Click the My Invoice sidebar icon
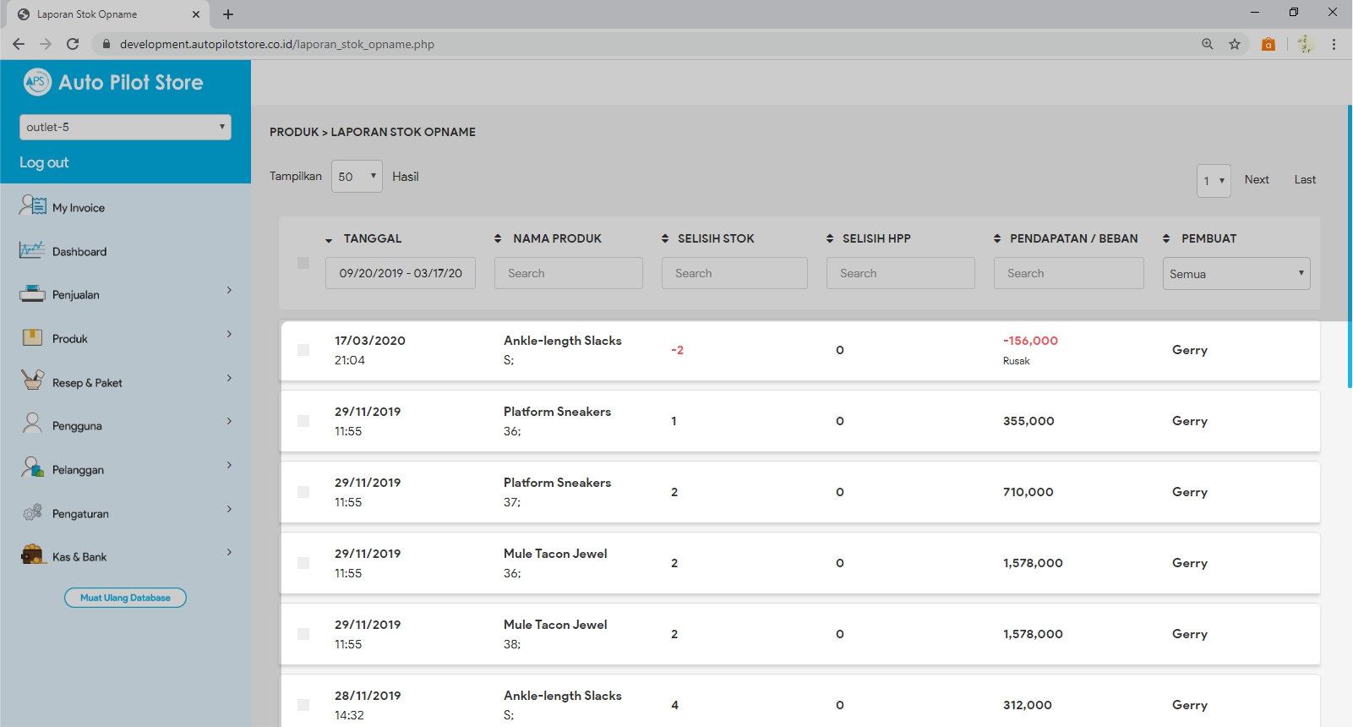 click(x=33, y=205)
